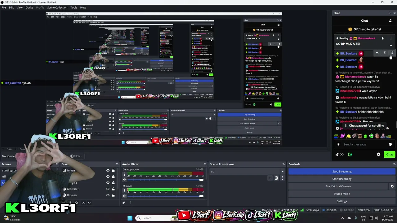Image resolution: width=397 pixels, height=223 pixels.
Task: Move selected source up
Action: tap(83, 203)
